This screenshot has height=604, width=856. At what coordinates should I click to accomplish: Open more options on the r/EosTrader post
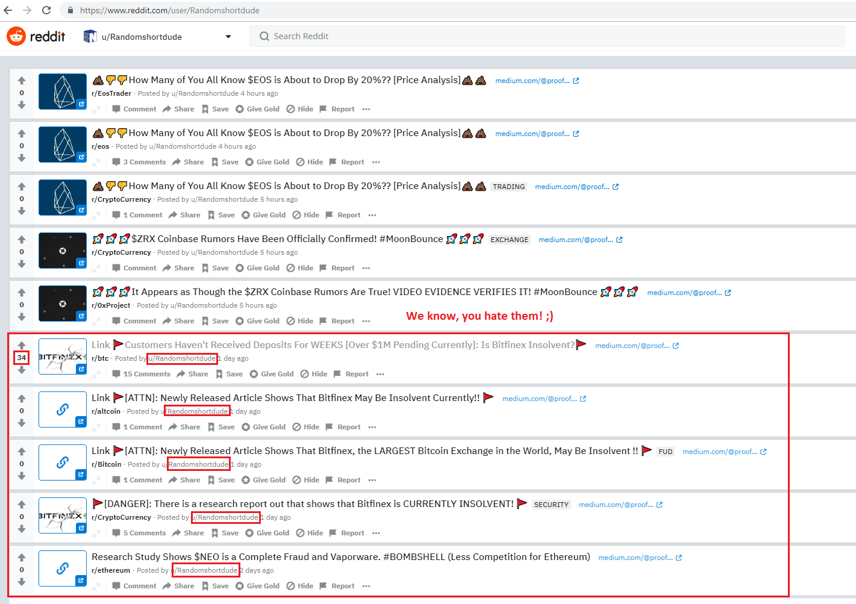366,109
